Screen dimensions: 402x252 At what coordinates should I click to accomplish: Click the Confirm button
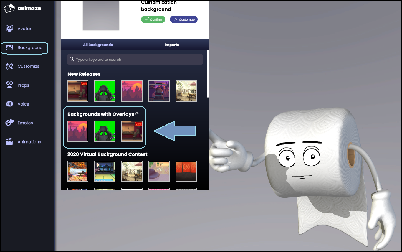[x=153, y=19]
